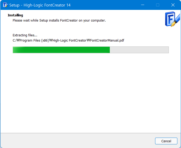The image size is (181, 148).
Task: Click the large FontCreator logo
Action: (172, 19)
